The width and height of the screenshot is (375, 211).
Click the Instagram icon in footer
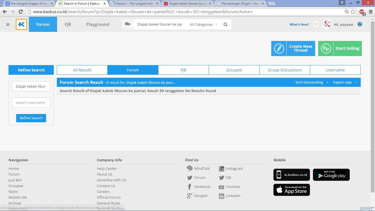pyautogui.click(x=221, y=169)
